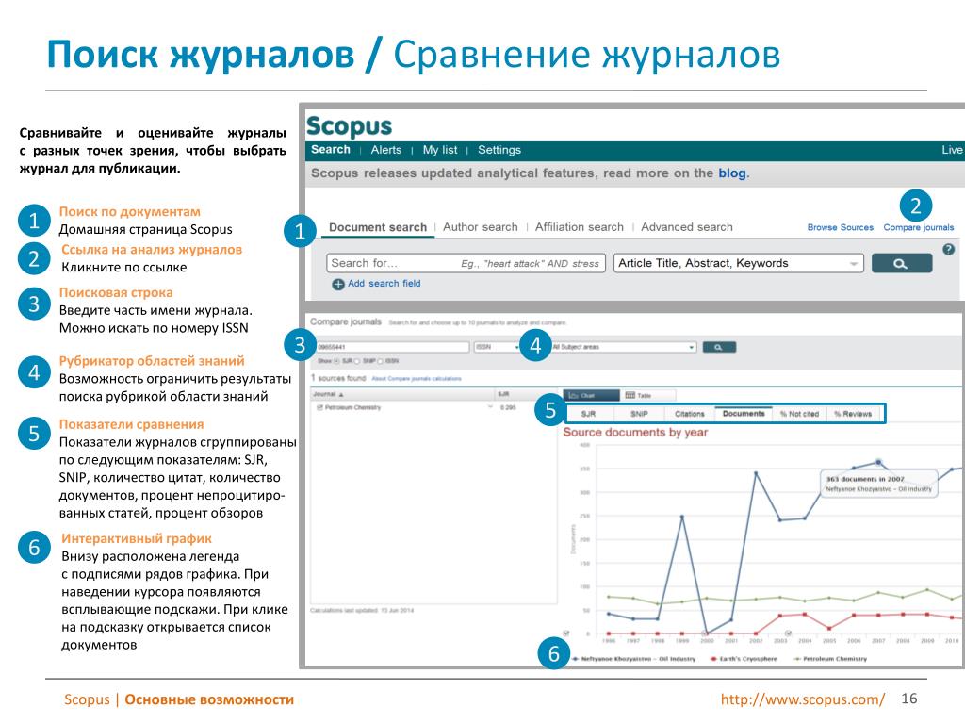Follow the Compare journals link
The image size is (965, 724).
pyautogui.click(x=918, y=227)
